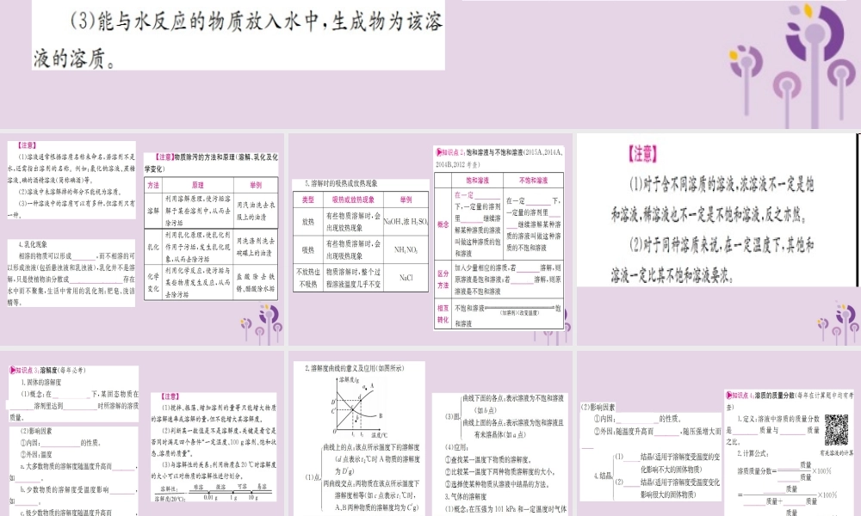This screenshot has height=516, width=861.
Task: Click the 原理 column header
Action: click(x=198, y=186)
